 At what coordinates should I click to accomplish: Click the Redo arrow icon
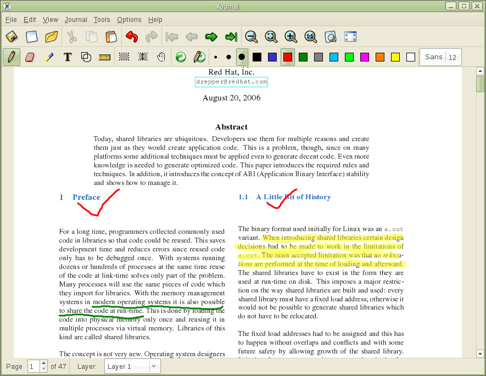click(152, 37)
